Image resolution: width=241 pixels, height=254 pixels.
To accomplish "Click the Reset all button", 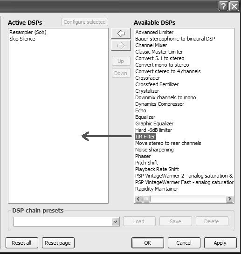I will click(x=22, y=243).
